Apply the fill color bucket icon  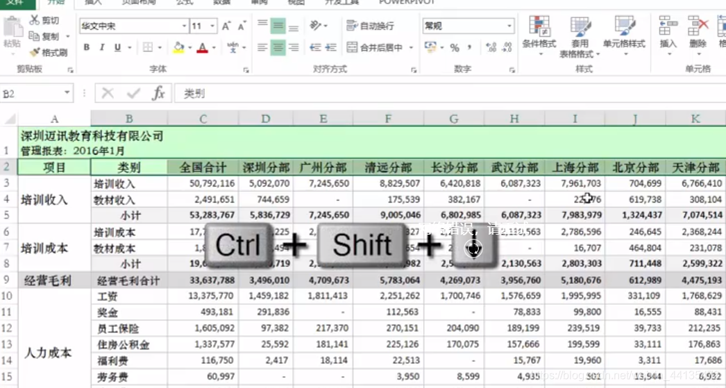point(178,47)
